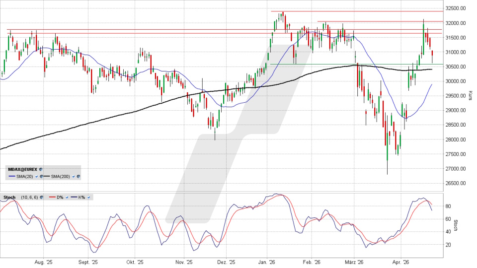Click the Nov. '25 date label
This screenshot has height=268, width=477.
click(184, 262)
